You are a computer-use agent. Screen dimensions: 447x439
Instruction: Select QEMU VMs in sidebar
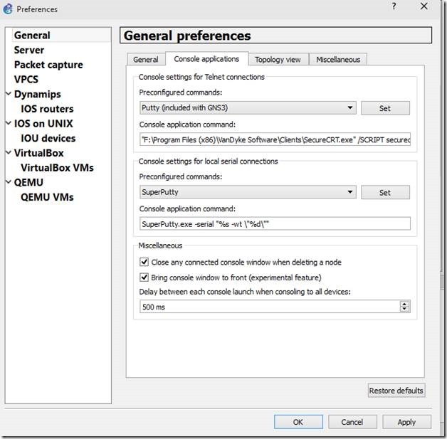pyautogui.click(x=47, y=197)
